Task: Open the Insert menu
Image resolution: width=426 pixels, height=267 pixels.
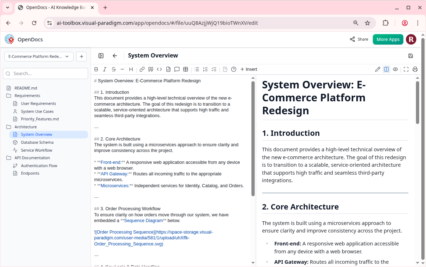Action: point(249,69)
